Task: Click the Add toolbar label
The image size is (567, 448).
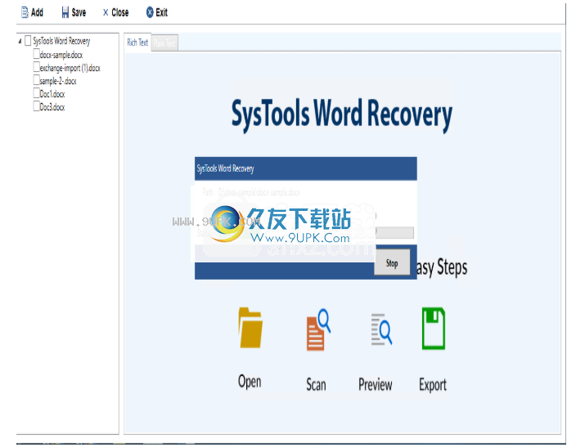Action: pos(37,12)
